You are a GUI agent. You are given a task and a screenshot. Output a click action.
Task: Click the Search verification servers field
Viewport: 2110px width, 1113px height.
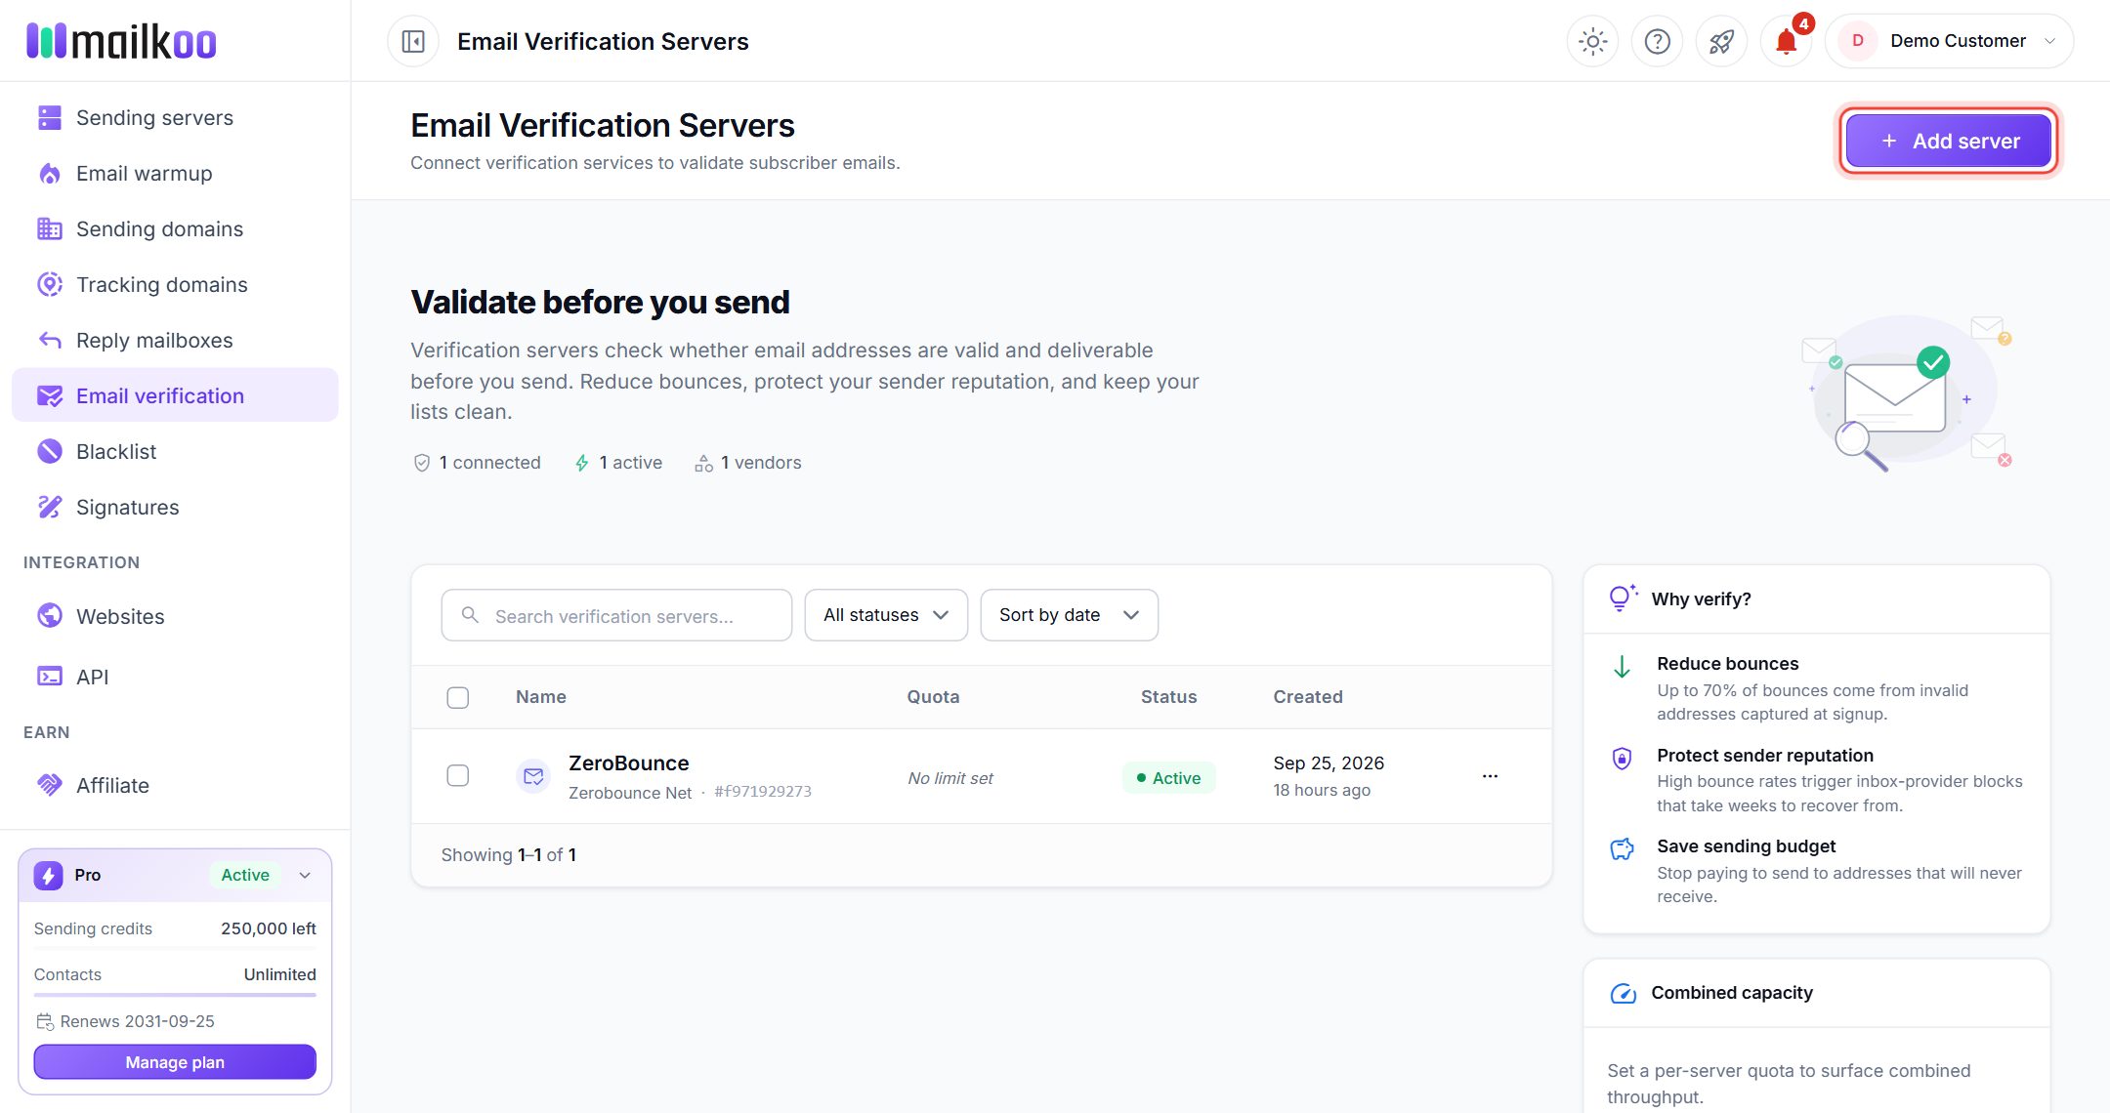click(616, 615)
